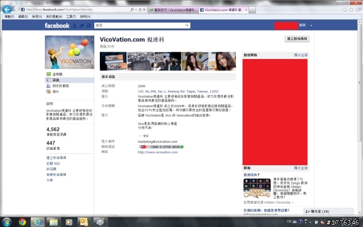Click Internet Explorer icon in the taskbar
The width and height of the screenshot is (363, 227).
click(x=37, y=222)
